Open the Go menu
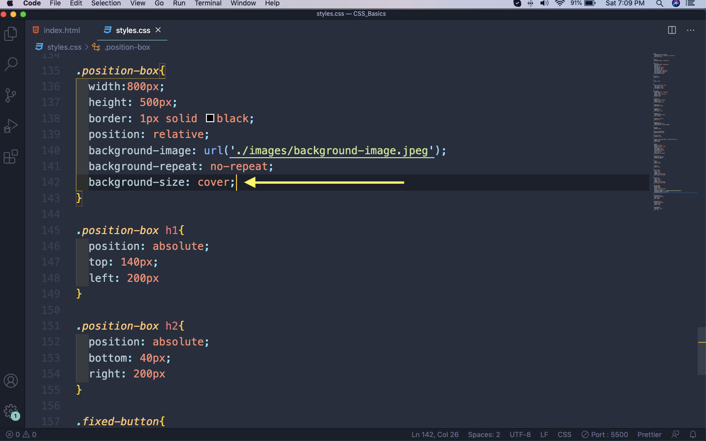 pos(159,3)
